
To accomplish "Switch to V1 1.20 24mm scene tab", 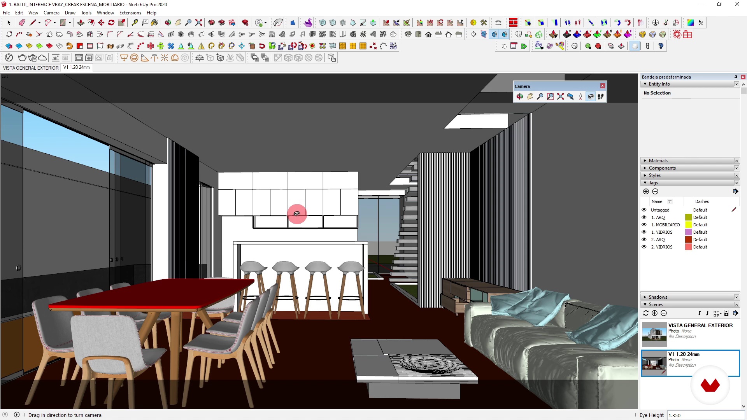I will [77, 67].
